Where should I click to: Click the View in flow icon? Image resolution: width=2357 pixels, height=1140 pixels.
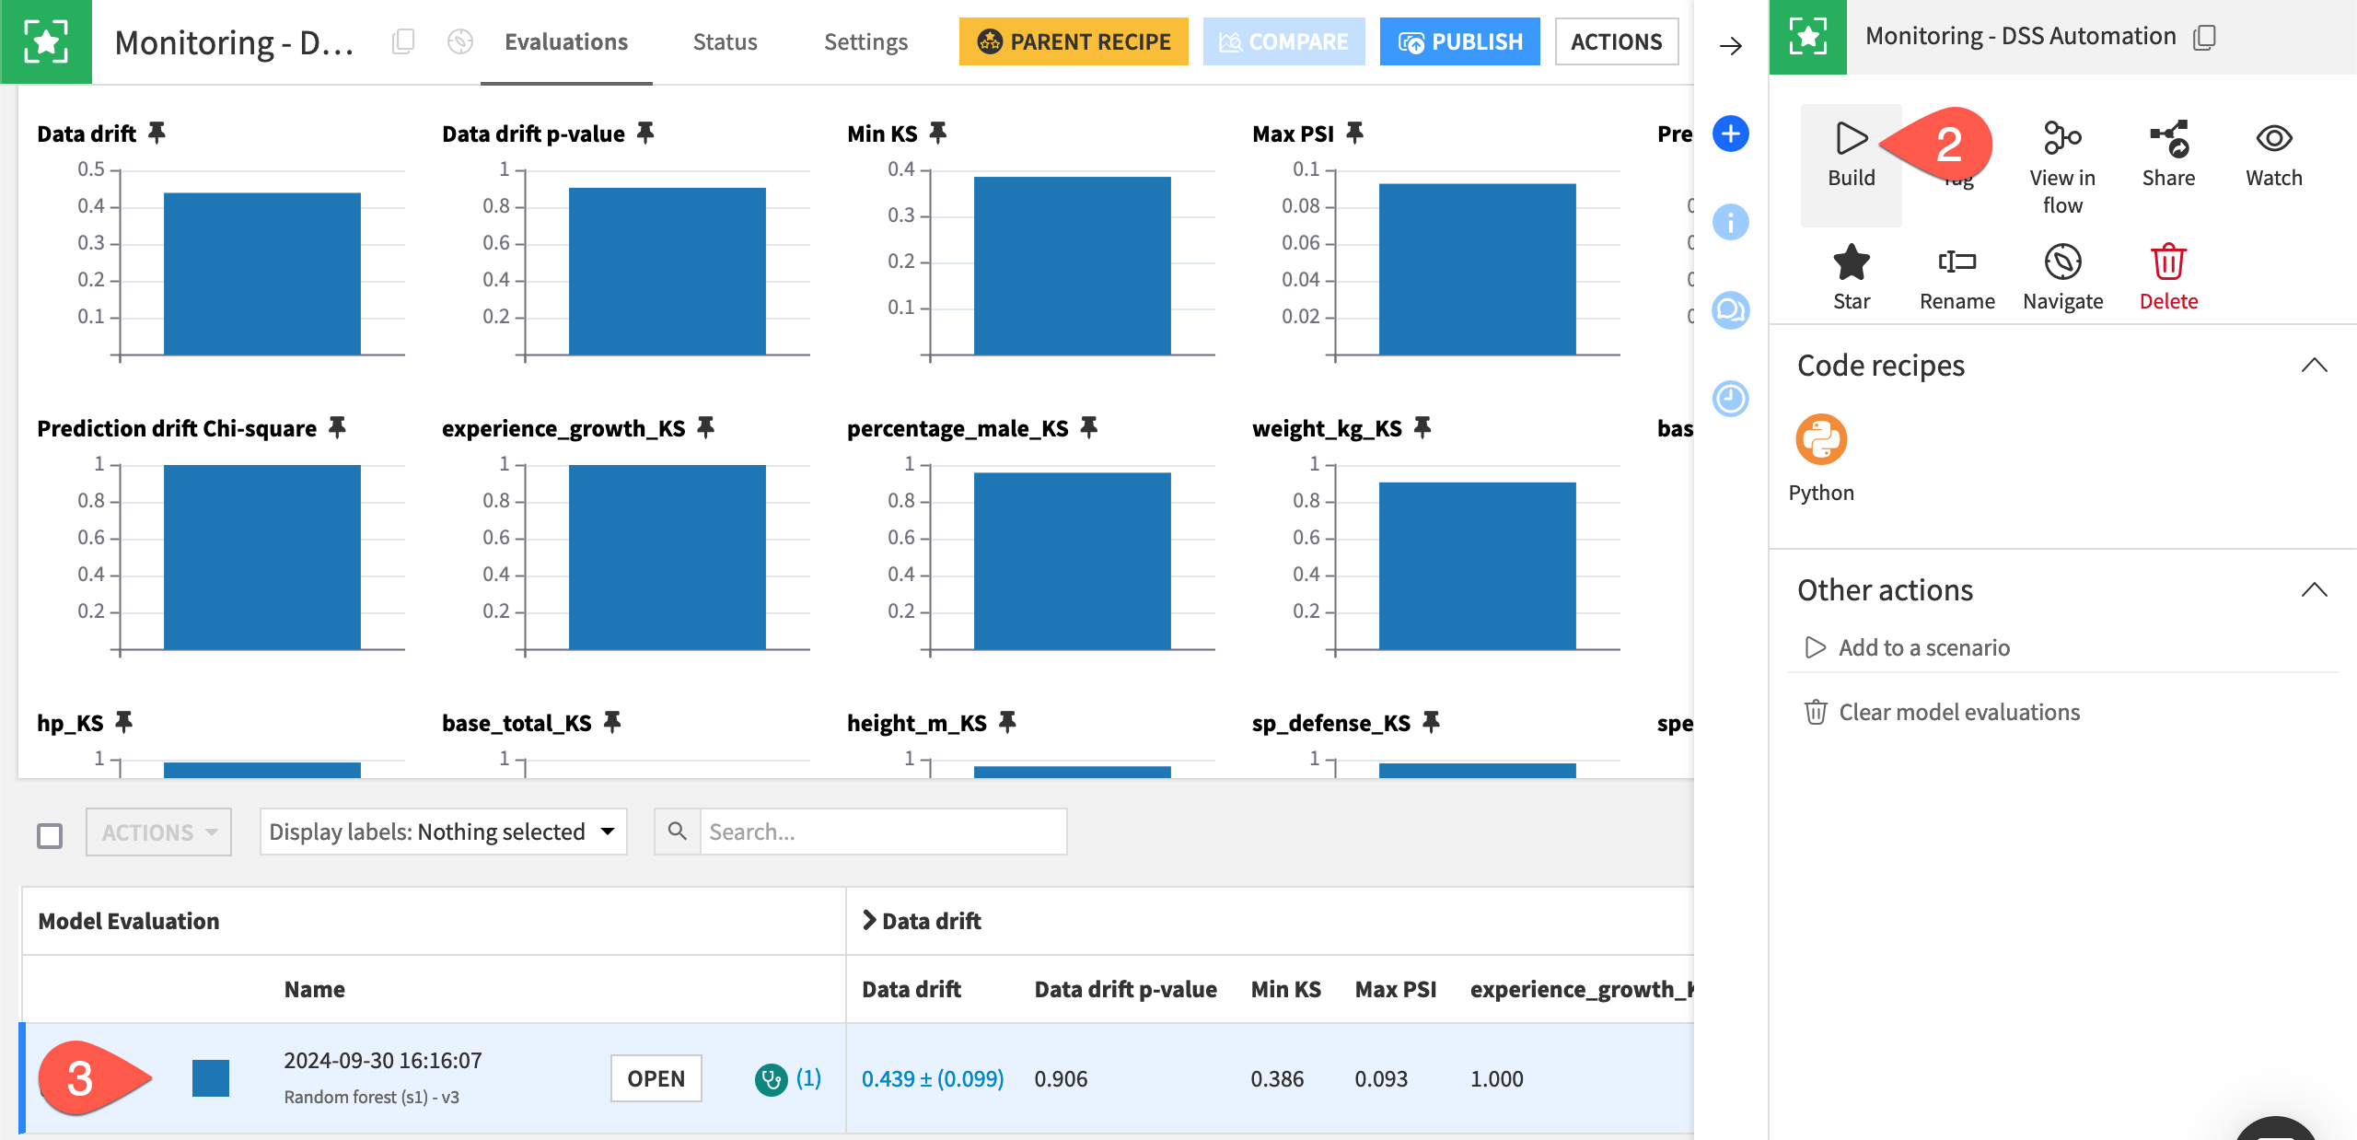pyautogui.click(x=2062, y=138)
